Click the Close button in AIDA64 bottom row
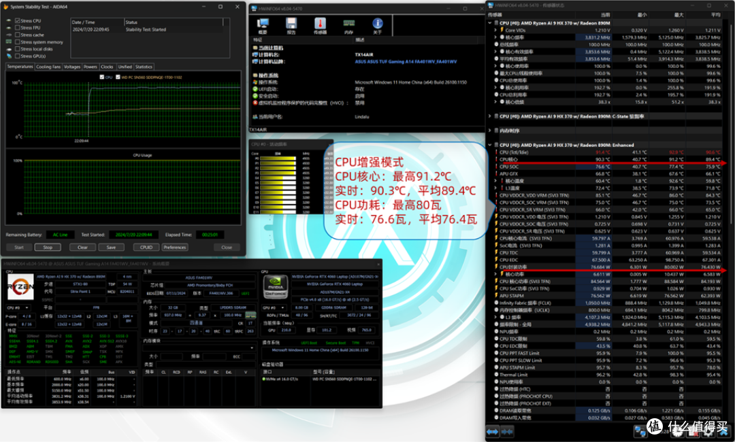The height and width of the screenshot is (442, 735). pos(227,248)
